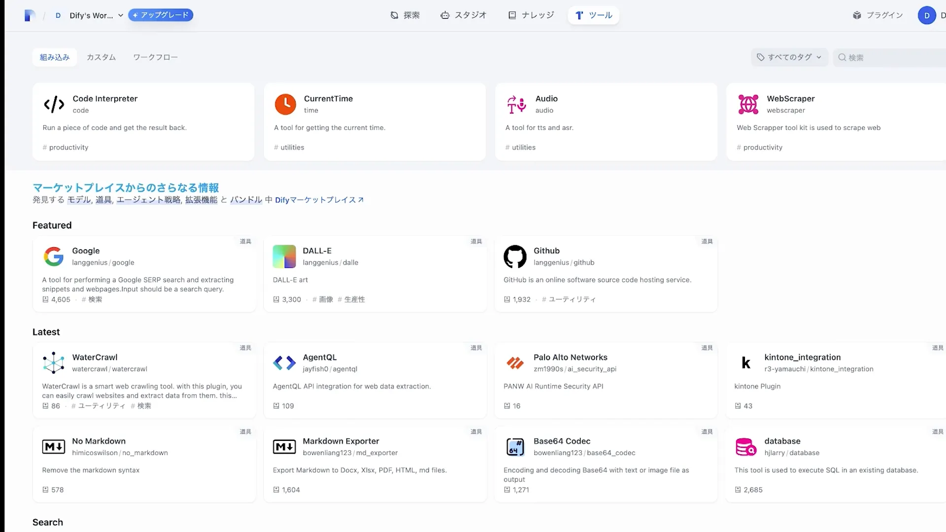Open the user account avatar
946x532 pixels.
pos(927,15)
